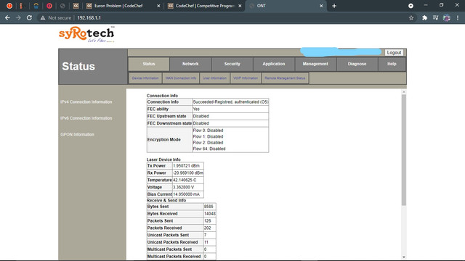Reload the router page

coord(29,17)
